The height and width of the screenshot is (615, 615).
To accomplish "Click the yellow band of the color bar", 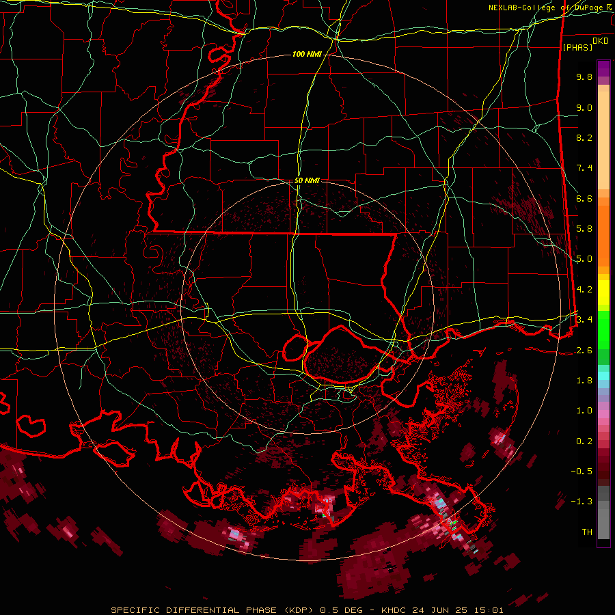I will [603, 292].
